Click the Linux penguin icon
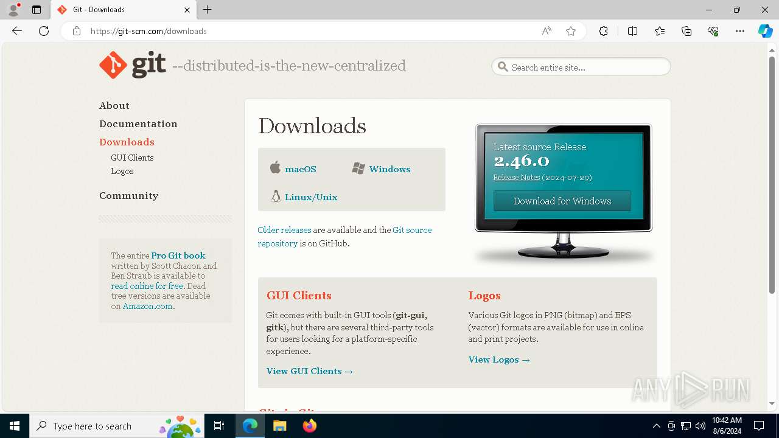The image size is (779, 438). (x=276, y=196)
